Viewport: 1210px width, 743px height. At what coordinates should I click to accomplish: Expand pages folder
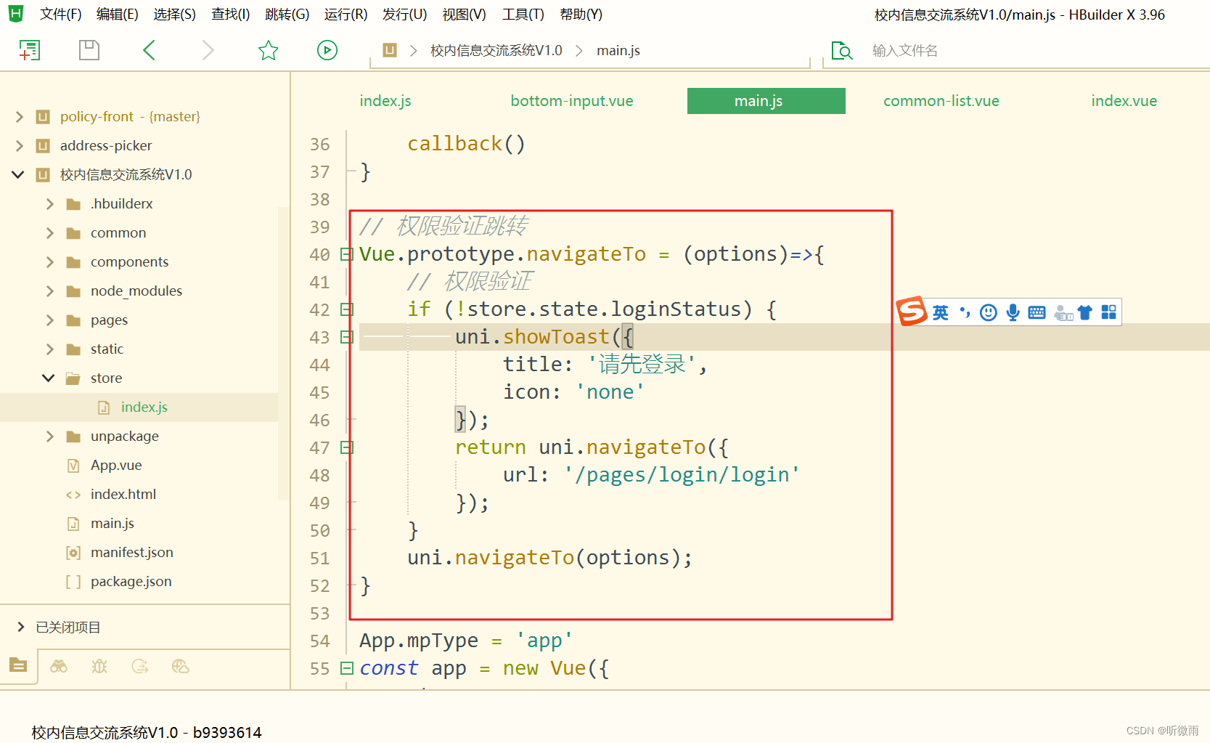tap(50, 320)
